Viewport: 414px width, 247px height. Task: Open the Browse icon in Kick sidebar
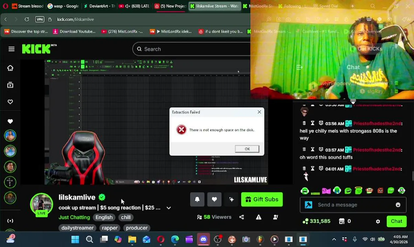(x=10, y=85)
